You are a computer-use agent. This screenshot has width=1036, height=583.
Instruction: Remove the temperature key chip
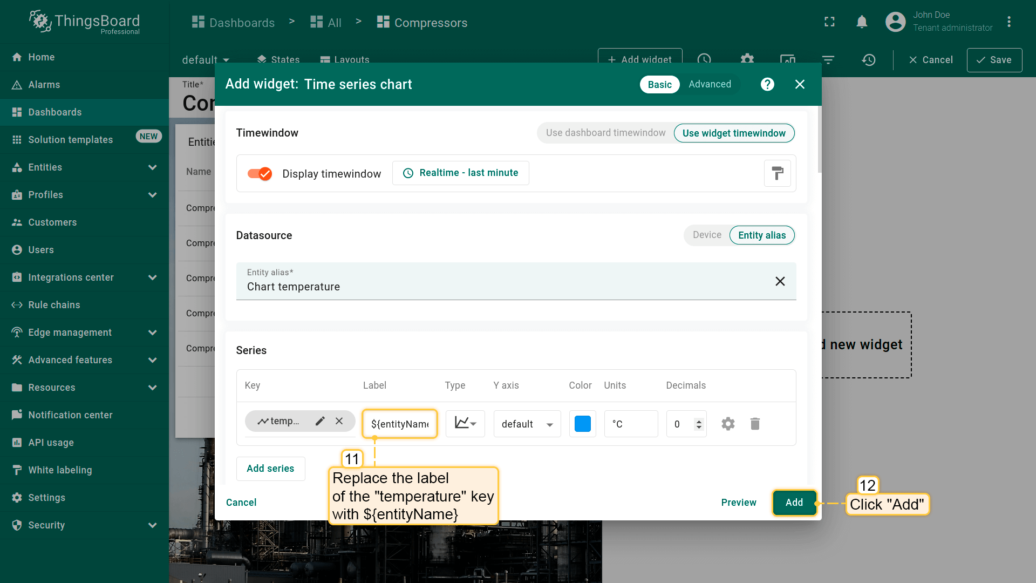coord(339,421)
